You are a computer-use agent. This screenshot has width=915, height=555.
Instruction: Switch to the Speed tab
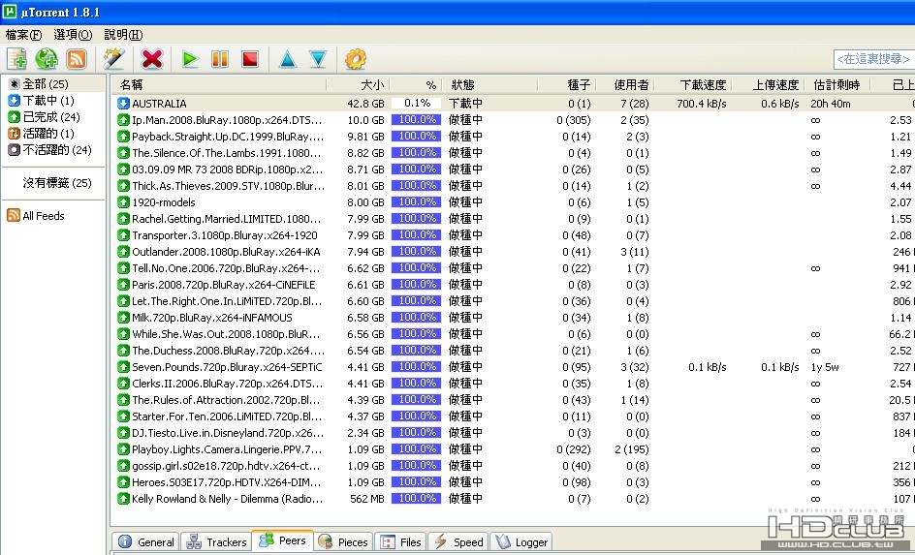(x=458, y=542)
